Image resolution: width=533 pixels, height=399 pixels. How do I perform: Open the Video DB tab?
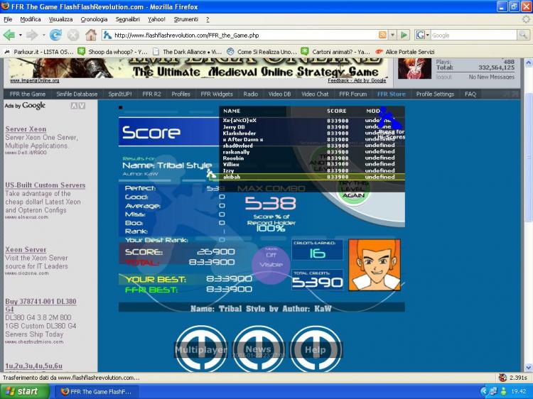280,94
